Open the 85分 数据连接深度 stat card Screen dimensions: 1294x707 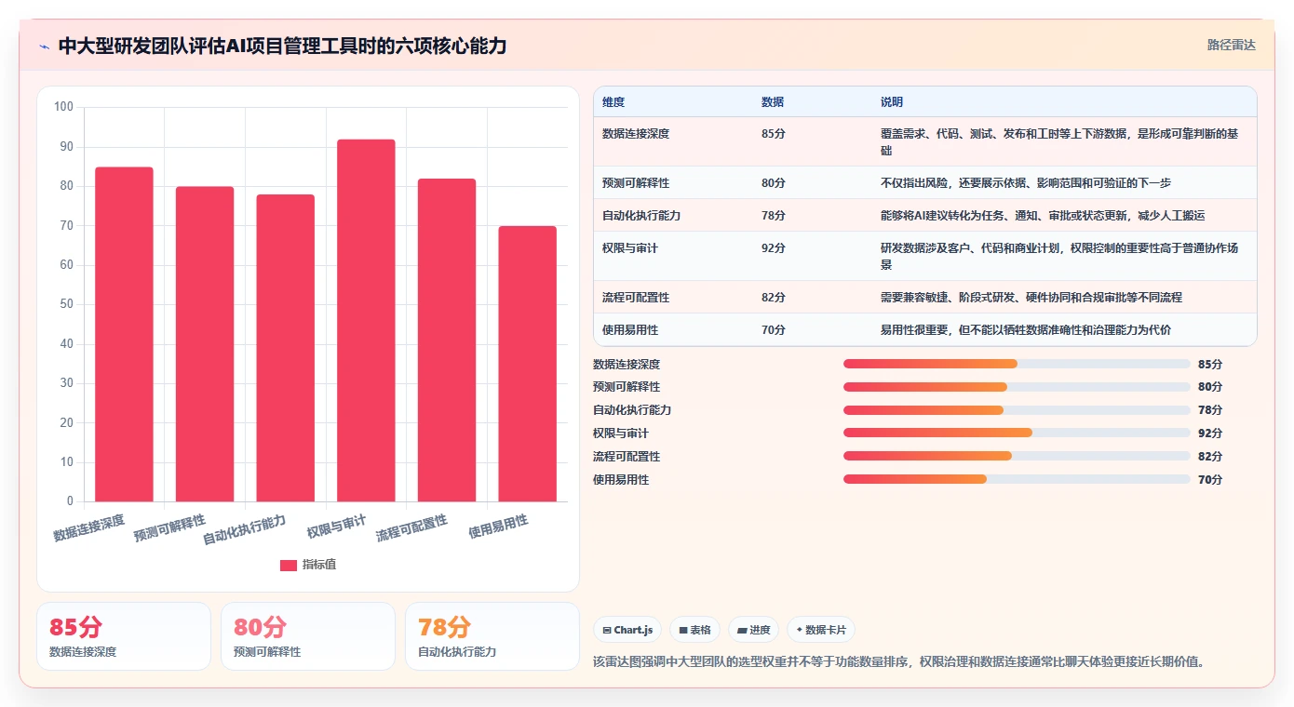tap(124, 636)
